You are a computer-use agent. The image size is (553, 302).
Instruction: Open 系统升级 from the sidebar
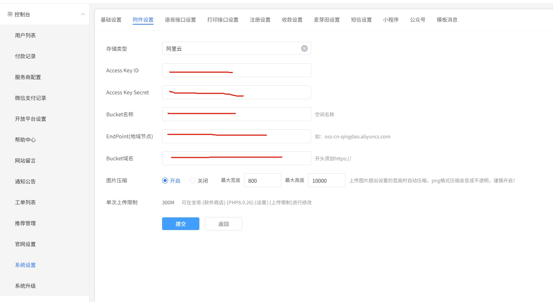point(25,286)
